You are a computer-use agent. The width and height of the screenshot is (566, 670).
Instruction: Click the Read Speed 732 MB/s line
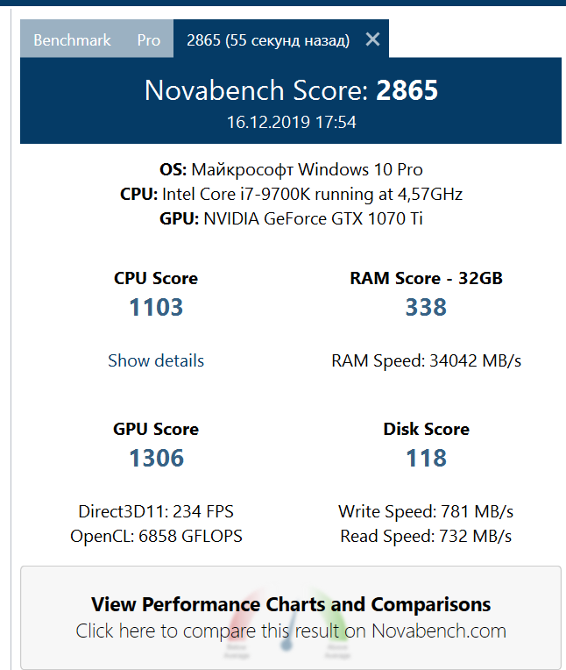426,536
